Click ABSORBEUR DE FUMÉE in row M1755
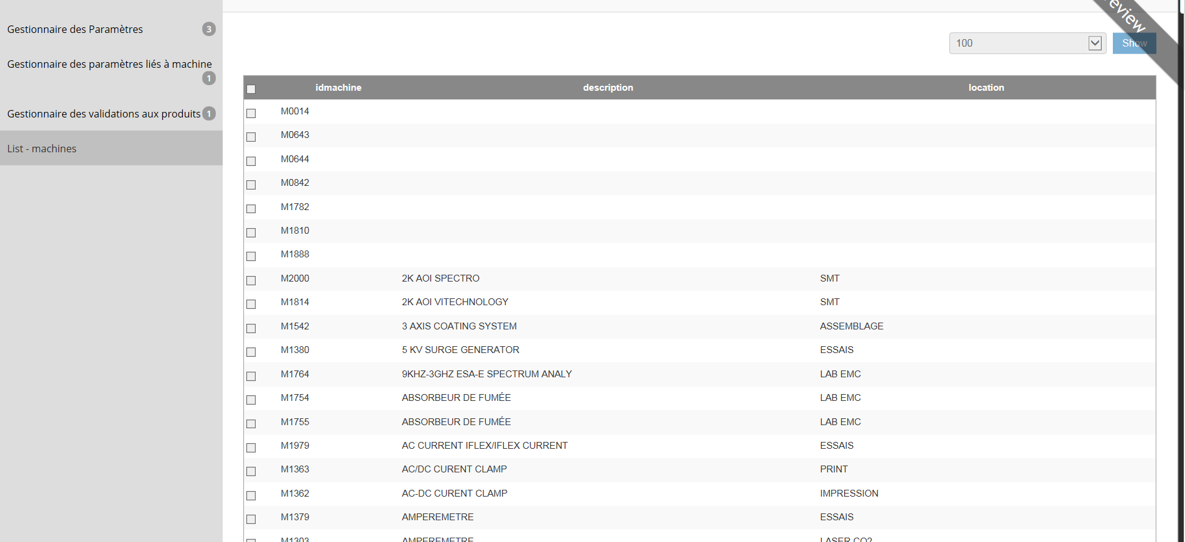The height and width of the screenshot is (542, 1185). [x=456, y=422]
